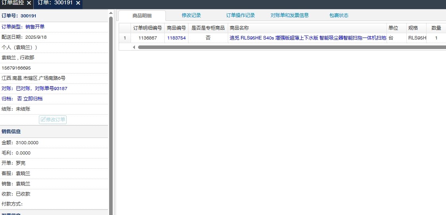This screenshot has width=446, height=215.
Task: Close the 订单: 300191 tab
Action: [x=78, y=3]
